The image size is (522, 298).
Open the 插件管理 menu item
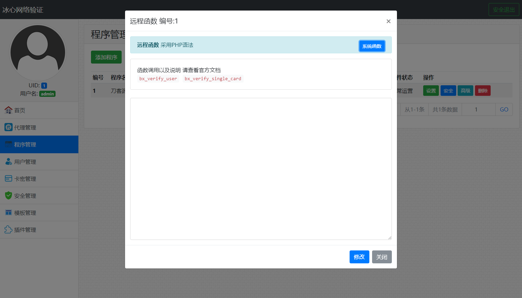point(39,230)
